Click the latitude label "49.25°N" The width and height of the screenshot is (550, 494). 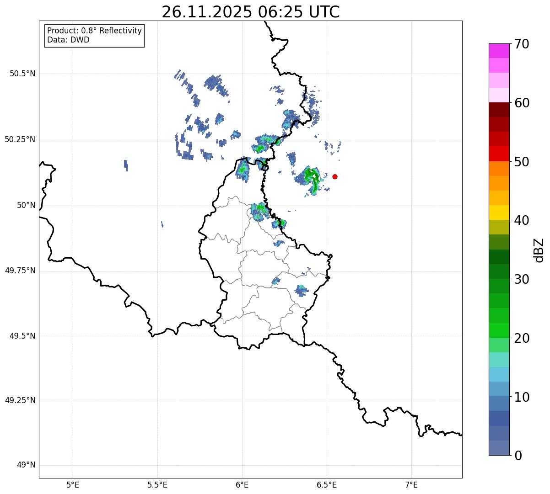click(20, 400)
